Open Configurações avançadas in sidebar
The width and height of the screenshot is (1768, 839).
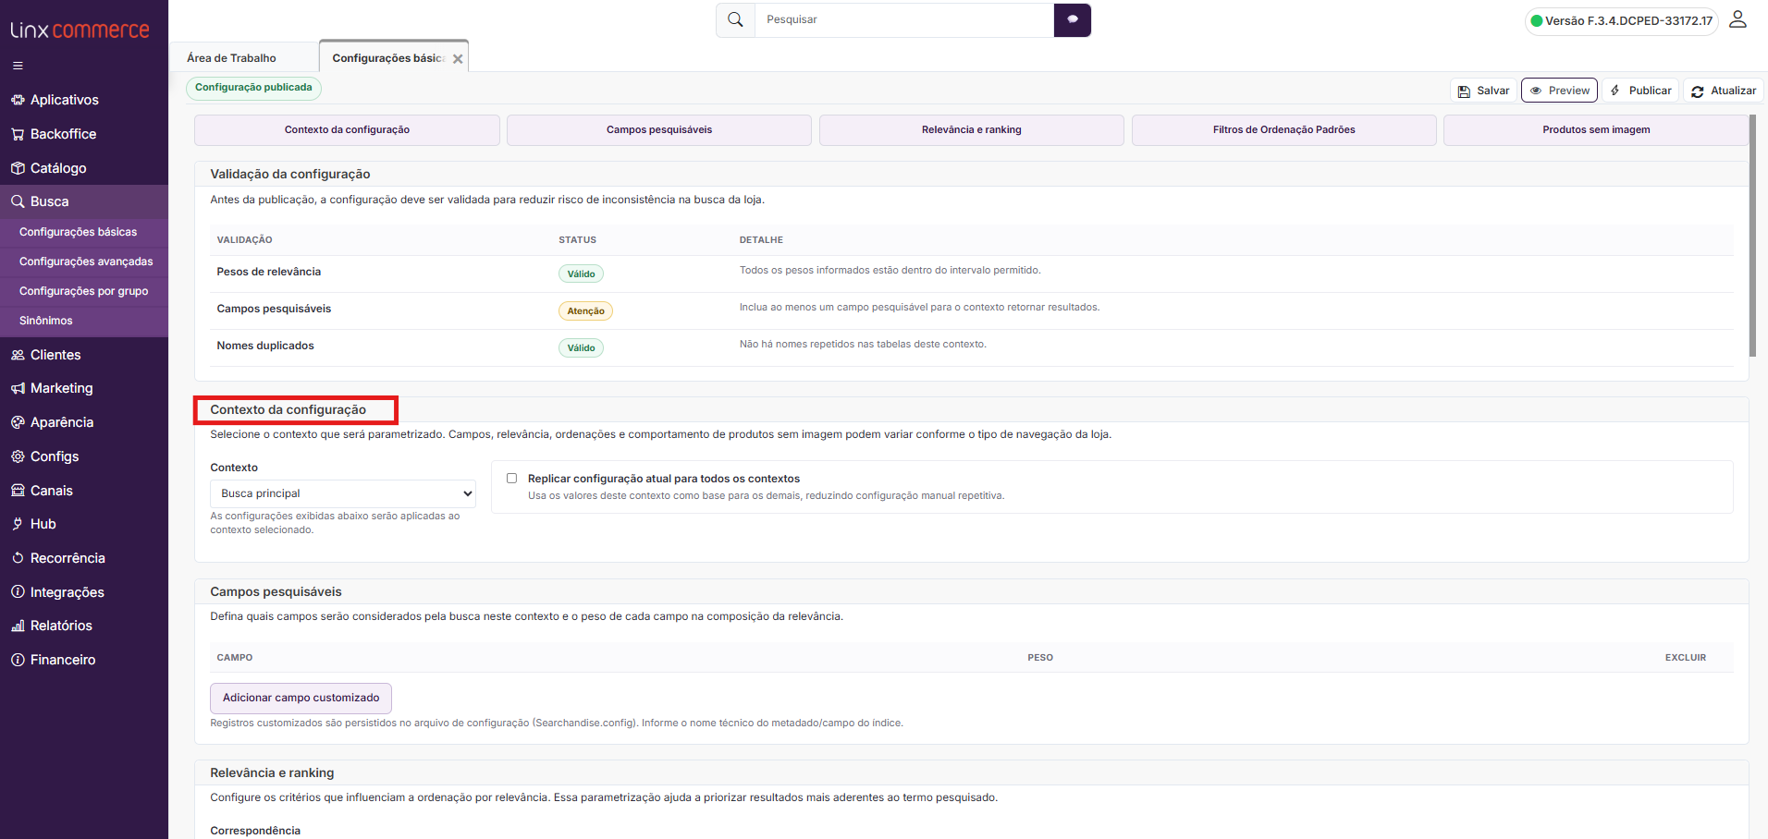(x=86, y=261)
